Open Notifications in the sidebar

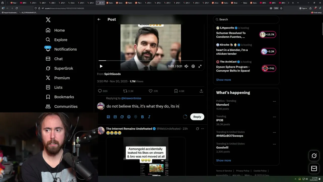pyautogui.click(x=61, y=49)
